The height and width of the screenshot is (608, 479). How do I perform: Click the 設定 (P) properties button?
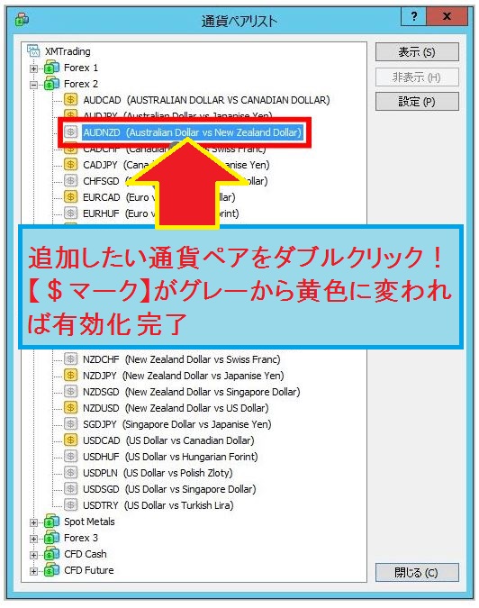tap(417, 102)
